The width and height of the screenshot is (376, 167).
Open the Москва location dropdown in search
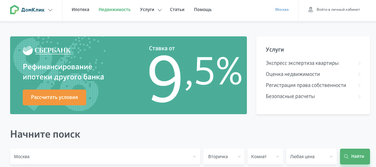pos(105,157)
